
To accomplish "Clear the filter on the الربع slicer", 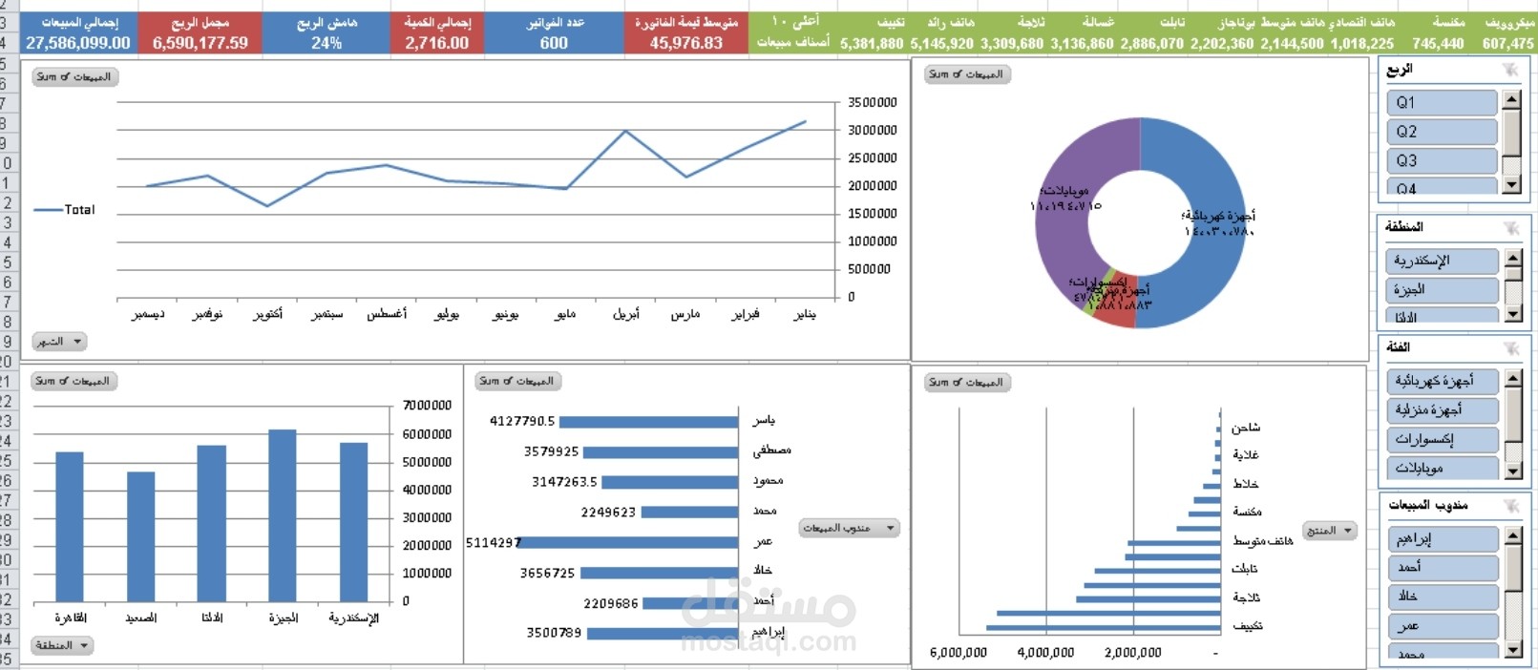I will click(1509, 70).
